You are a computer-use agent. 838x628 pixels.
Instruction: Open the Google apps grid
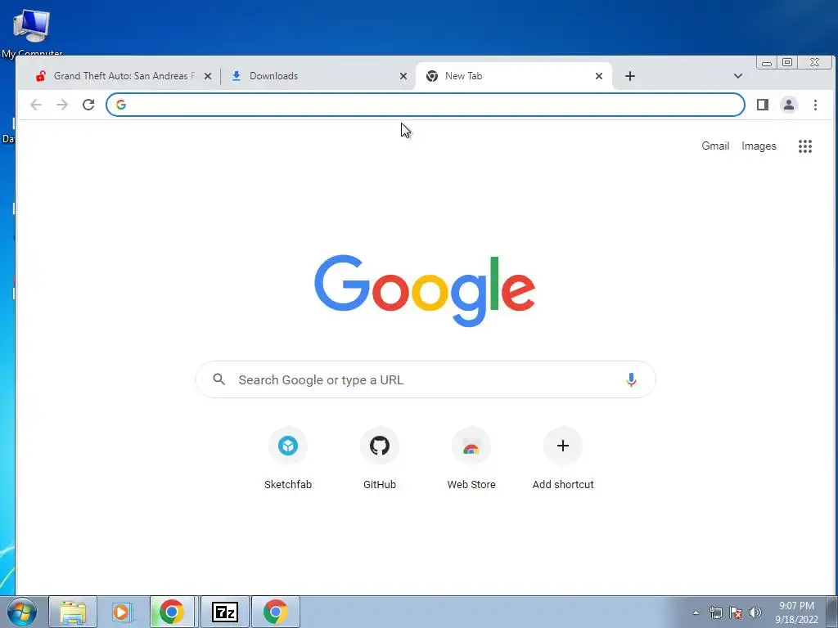click(805, 146)
